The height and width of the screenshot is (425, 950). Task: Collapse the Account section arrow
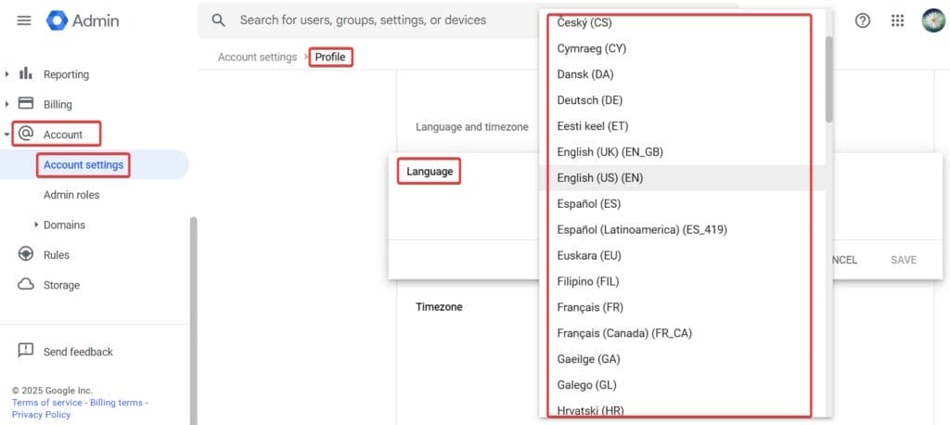[x=6, y=135]
